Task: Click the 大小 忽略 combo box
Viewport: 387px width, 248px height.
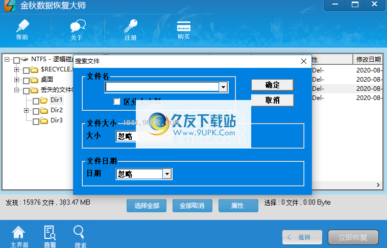Action: pyautogui.click(x=143, y=136)
